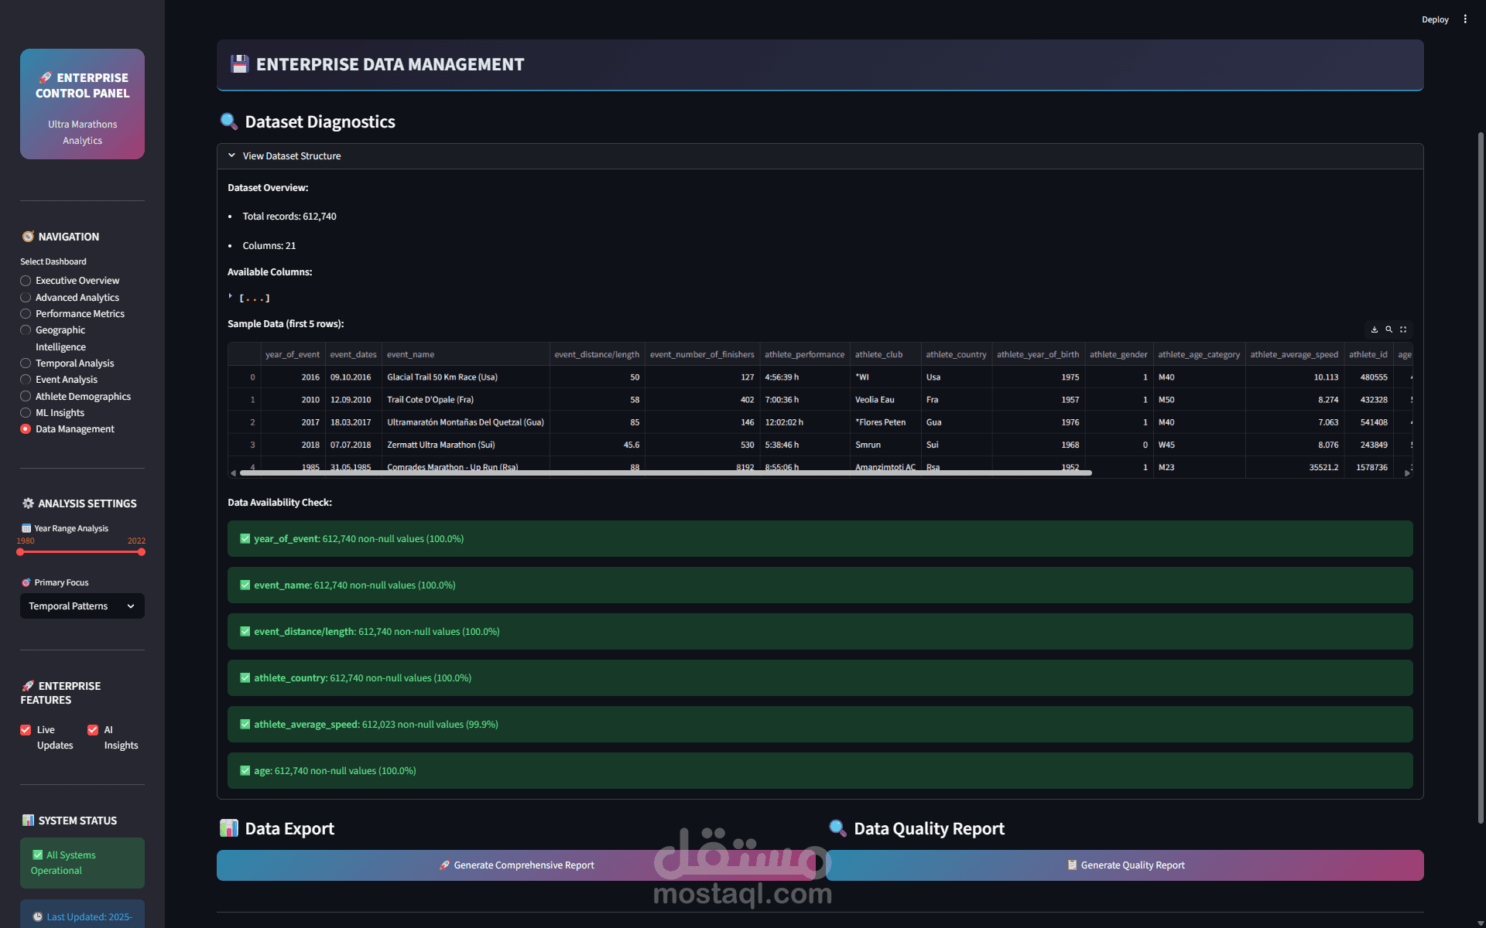Download the sample data table as CSV

[1375, 329]
